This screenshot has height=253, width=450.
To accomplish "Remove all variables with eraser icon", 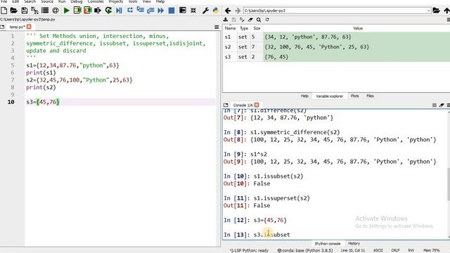I will point(250,20).
